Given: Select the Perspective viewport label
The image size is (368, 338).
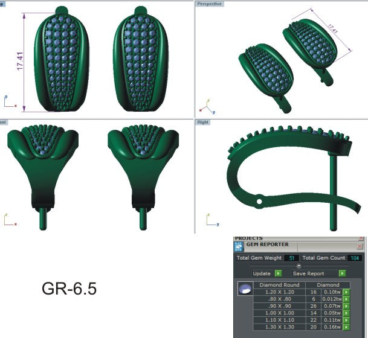Looking at the screenshot, I should (x=210, y=4).
